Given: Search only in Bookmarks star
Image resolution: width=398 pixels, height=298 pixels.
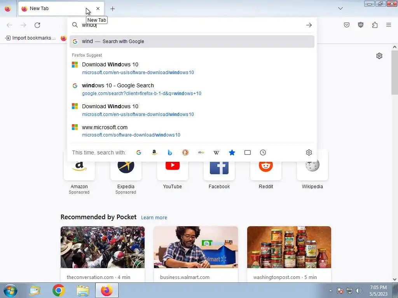Looking at the screenshot, I should (x=232, y=152).
